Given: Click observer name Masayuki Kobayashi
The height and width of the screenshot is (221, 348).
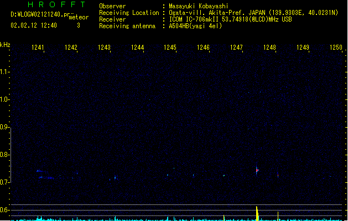Looking at the screenshot, I should point(199,6).
